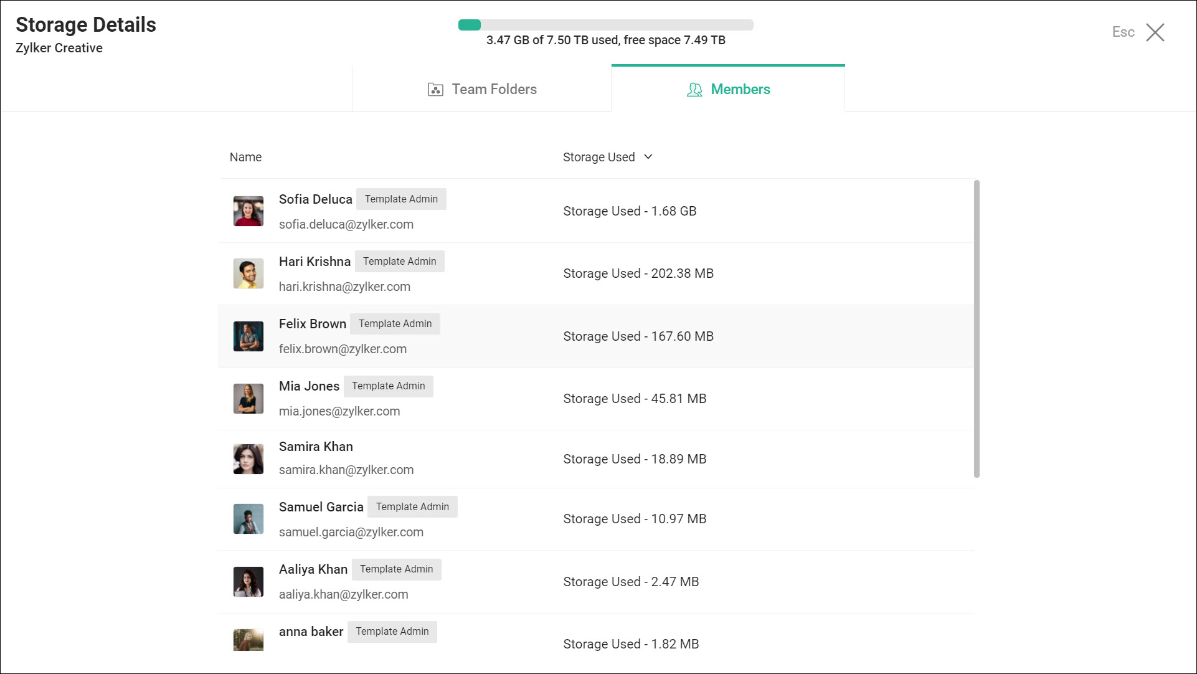
Task: Click Hari Krishna's avatar picture
Action: click(x=248, y=273)
